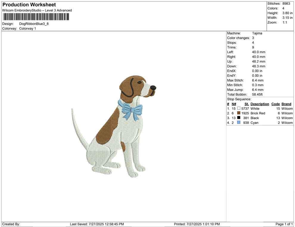Click the Brand column header
The height and width of the screenshot is (227, 295).
click(x=286, y=104)
